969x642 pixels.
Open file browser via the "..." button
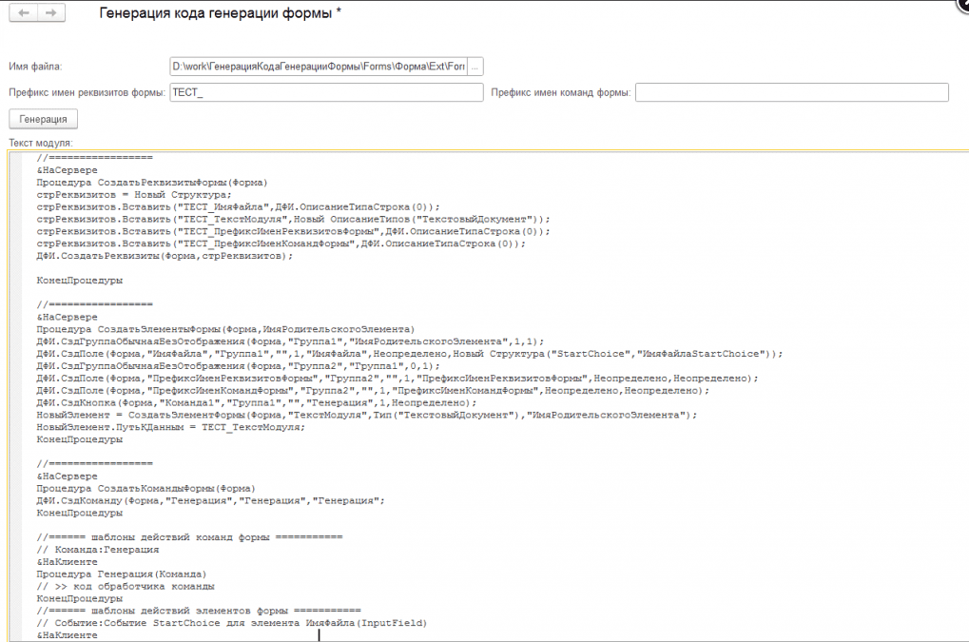(x=475, y=67)
